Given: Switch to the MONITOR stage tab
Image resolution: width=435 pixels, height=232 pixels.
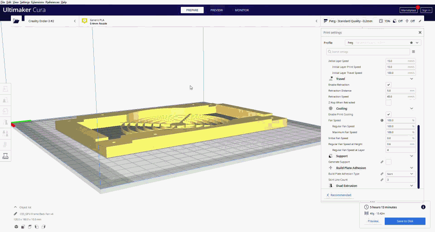Looking at the screenshot, I should (x=242, y=10).
